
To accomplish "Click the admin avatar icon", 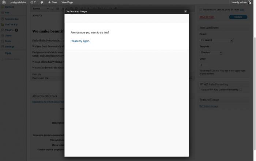I will (249, 3).
